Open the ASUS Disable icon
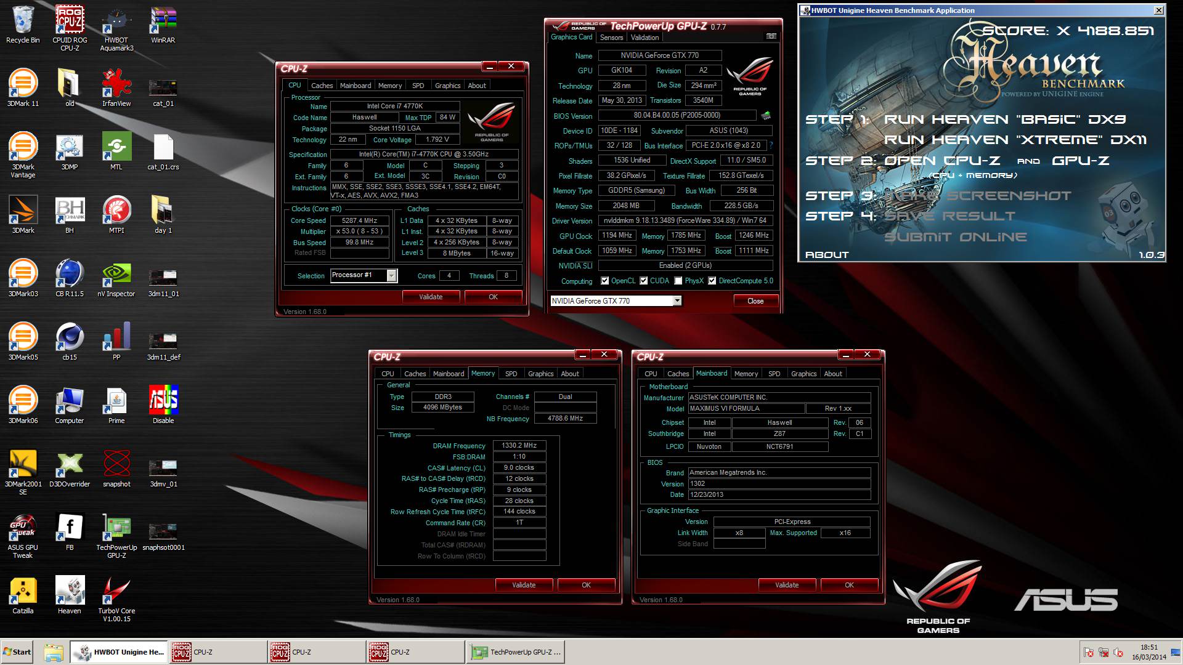The height and width of the screenshot is (665, 1183). pyautogui.click(x=163, y=405)
